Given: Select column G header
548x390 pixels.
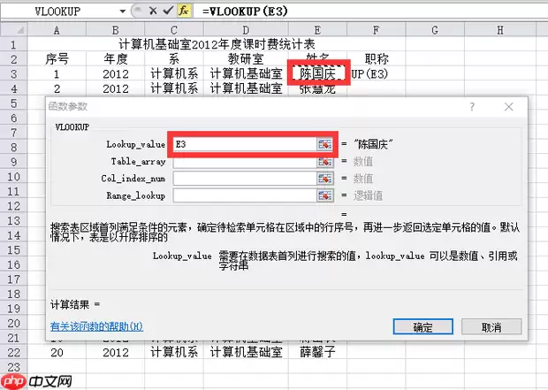Looking at the screenshot, I should [x=435, y=30].
